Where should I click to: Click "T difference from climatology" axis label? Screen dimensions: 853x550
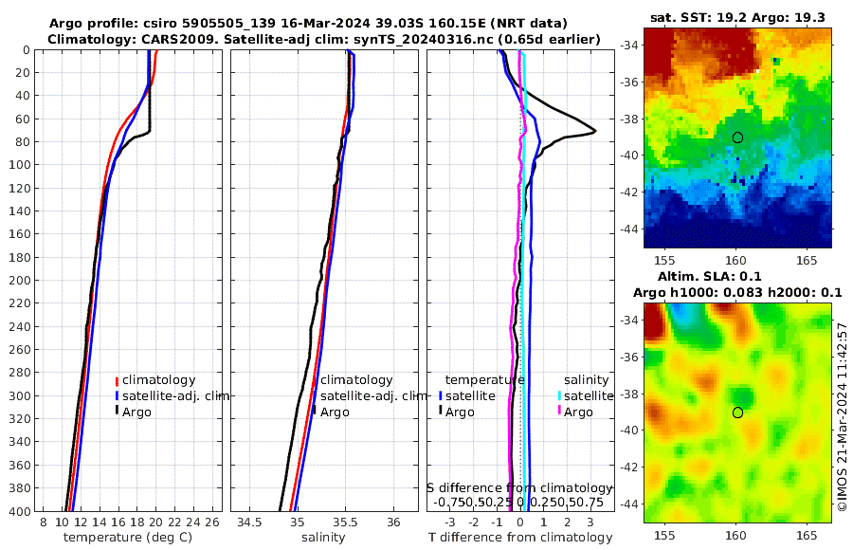520,538
